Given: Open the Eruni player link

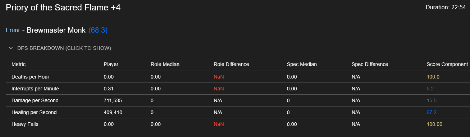Looking at the screenshot, I should pos(13,30).
